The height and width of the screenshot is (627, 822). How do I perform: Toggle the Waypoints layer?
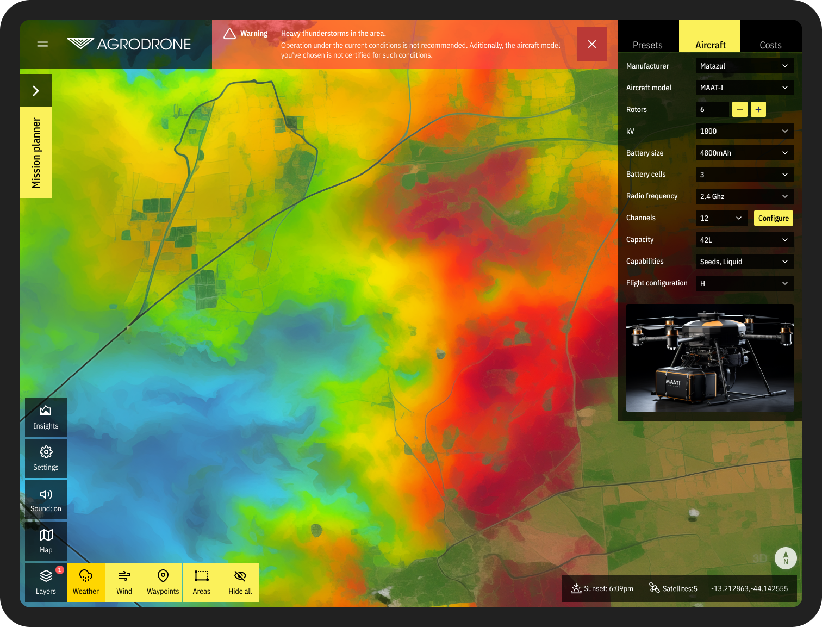[x=163, y=582]
